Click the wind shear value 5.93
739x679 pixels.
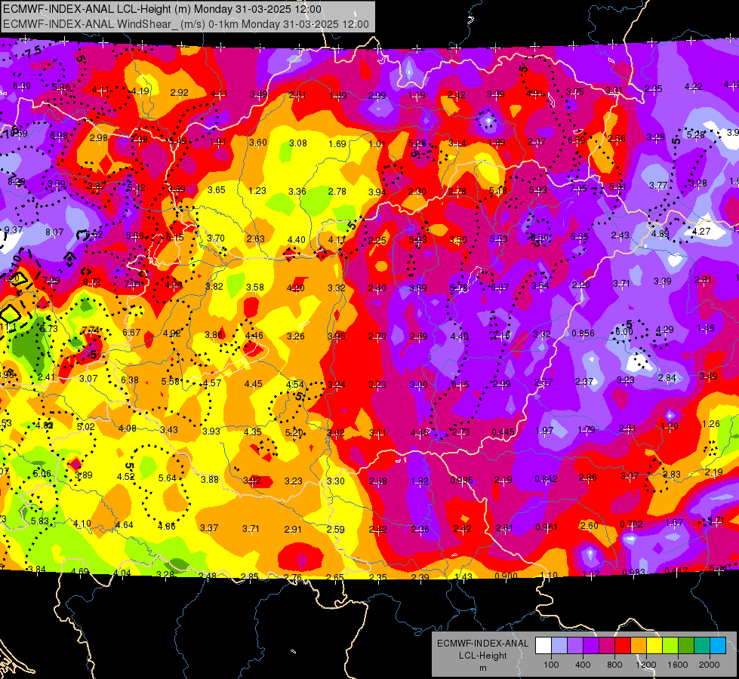[537, 190]
